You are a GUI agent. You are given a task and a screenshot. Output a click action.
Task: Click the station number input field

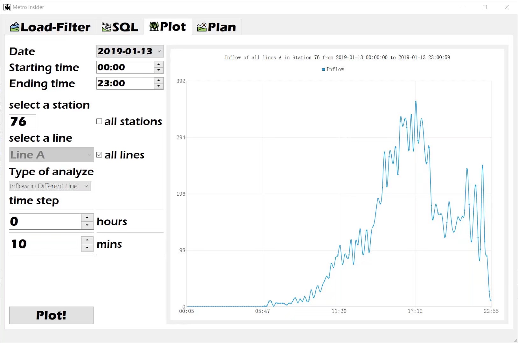pos(22,121)
